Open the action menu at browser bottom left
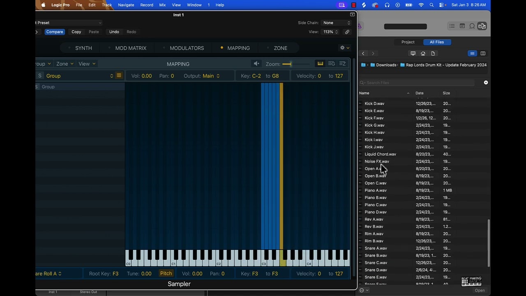Image resolution: width=526 pixels, height=296 pixels. 364,290
